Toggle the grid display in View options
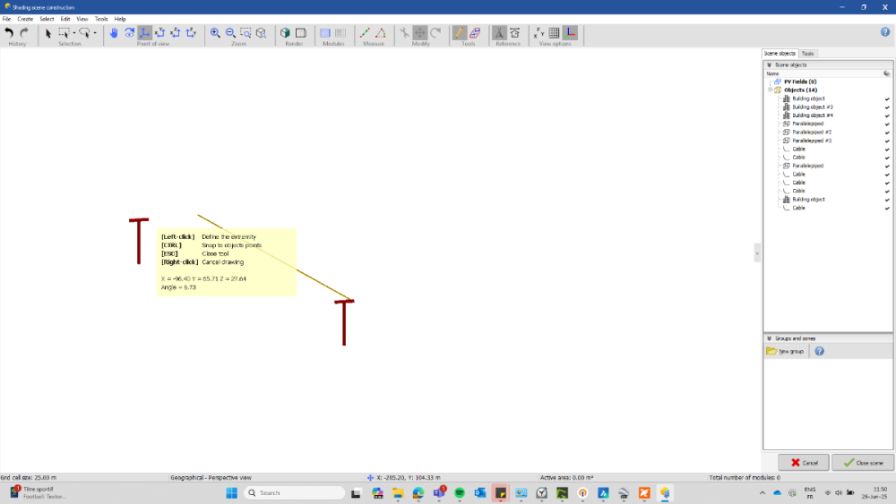This screenshot has width=896, height=504. click(x=554, y=33)
